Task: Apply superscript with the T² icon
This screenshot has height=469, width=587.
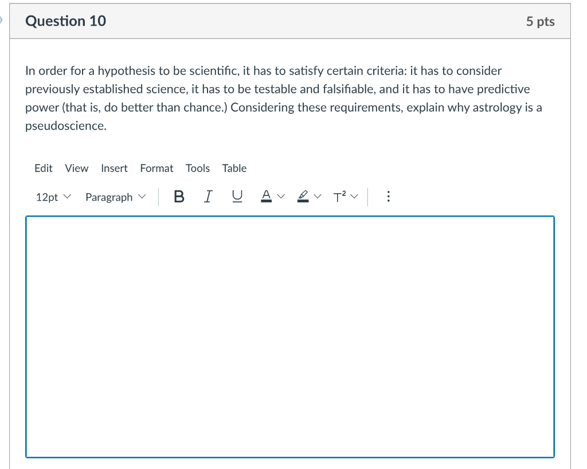Action: coord(341,196)
